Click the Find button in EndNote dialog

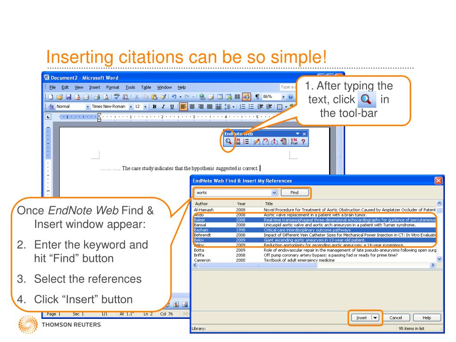point(295,192)
